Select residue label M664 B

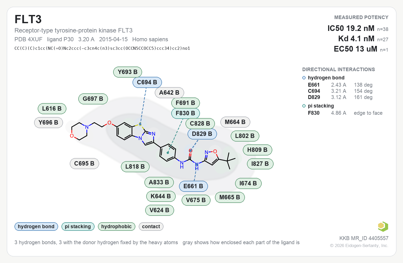tap(235, 122)
